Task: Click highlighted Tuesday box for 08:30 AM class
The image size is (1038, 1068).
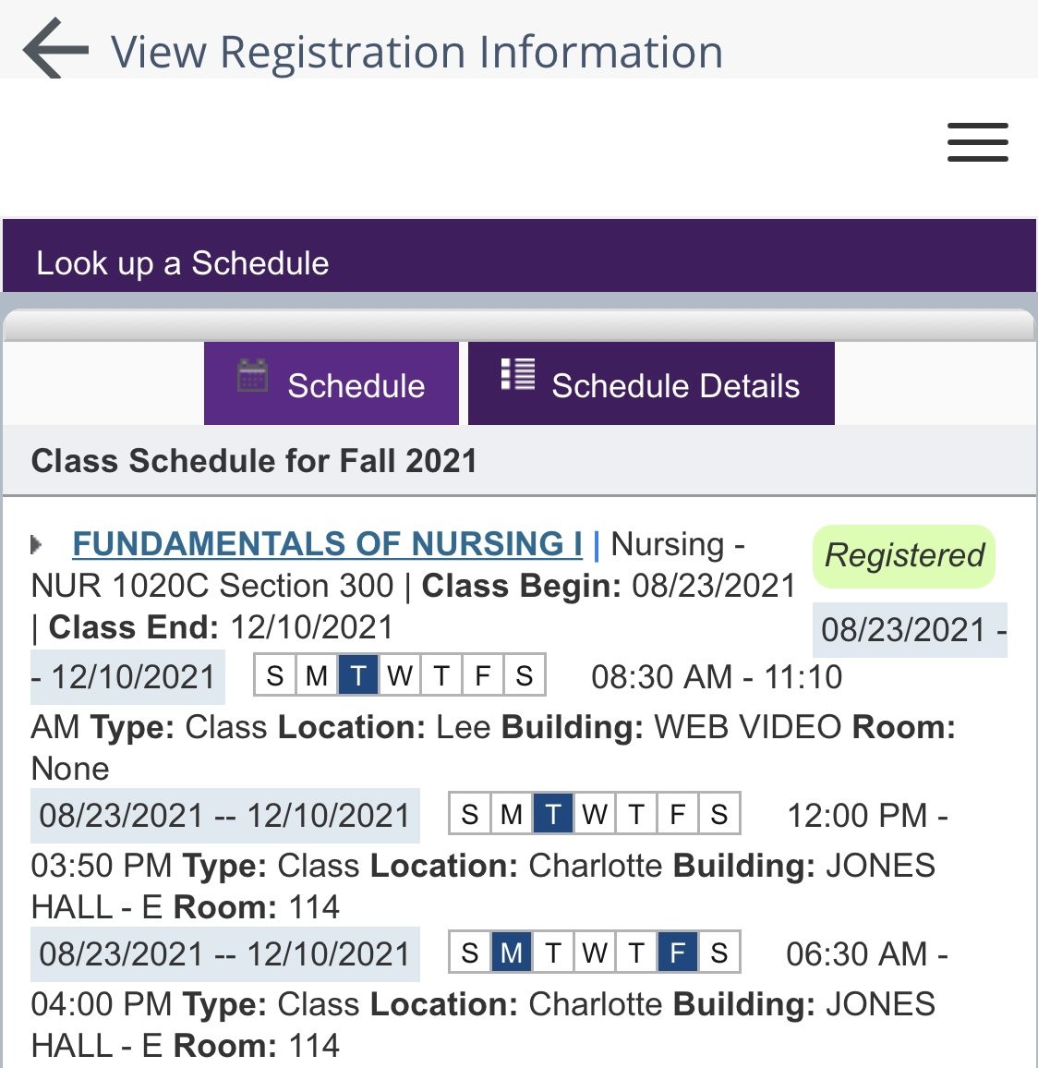Action: pyautogui.click(x=358, y=675)
